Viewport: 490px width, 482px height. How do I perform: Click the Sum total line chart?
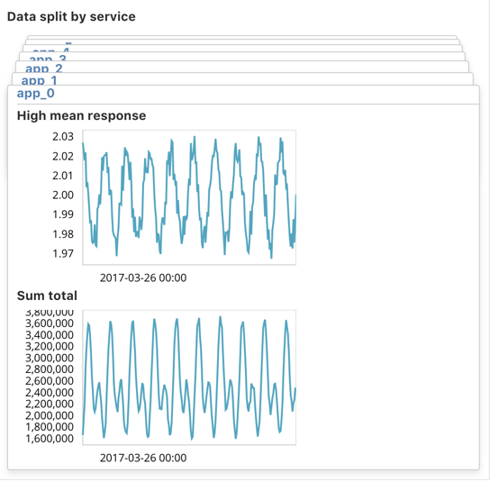(x=189, y=377)
